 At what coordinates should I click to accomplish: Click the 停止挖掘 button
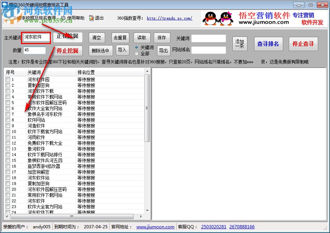click(x=68, y=51)
